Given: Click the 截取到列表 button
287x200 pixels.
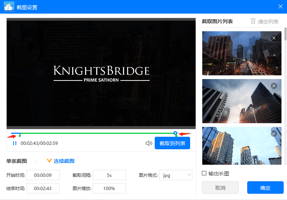Looking at the screenshot, I should pos(172,143).
